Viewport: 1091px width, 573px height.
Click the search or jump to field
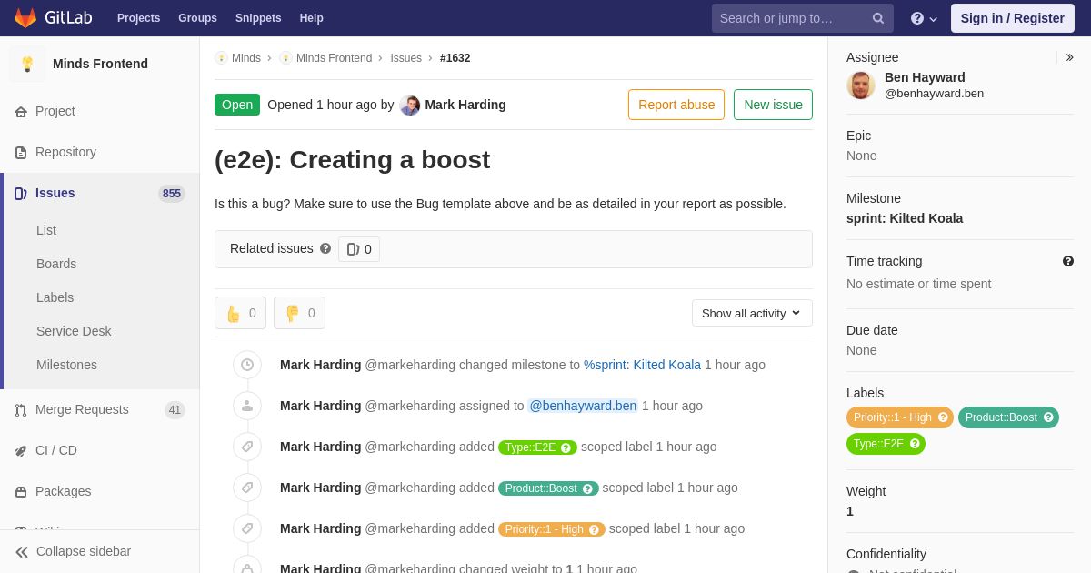click(x=803, y=18)
